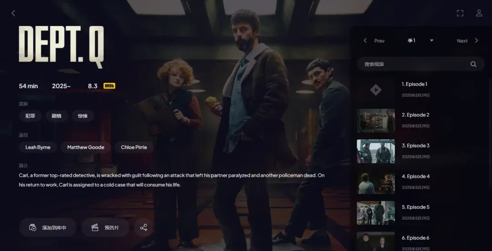Image resolution: width=492 pixels, height=251 pixels.
Task: Select the '4. Episode 4' title
Action: point(416,176)
